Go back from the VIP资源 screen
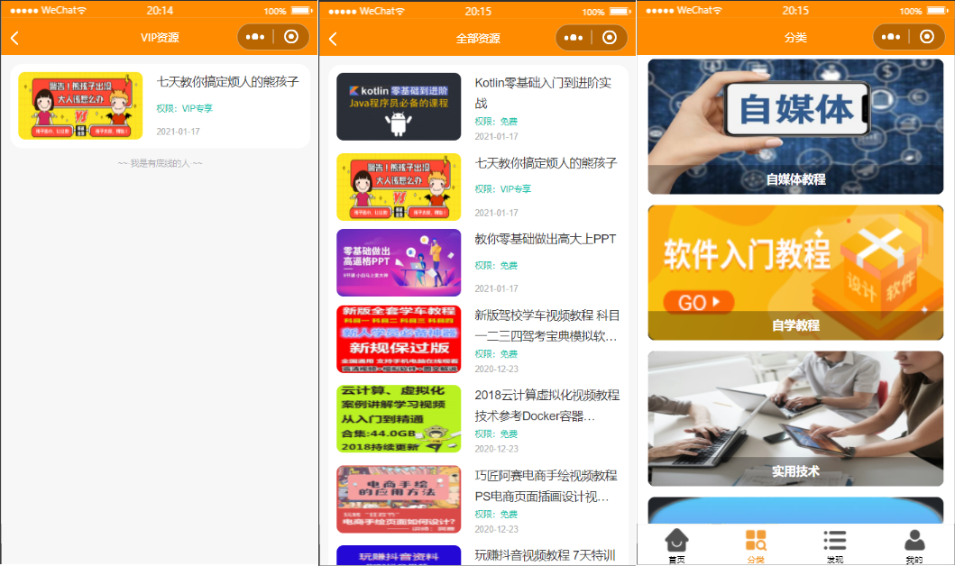The height and width of the screenshot is (566, 955). (x=14, y=38)
